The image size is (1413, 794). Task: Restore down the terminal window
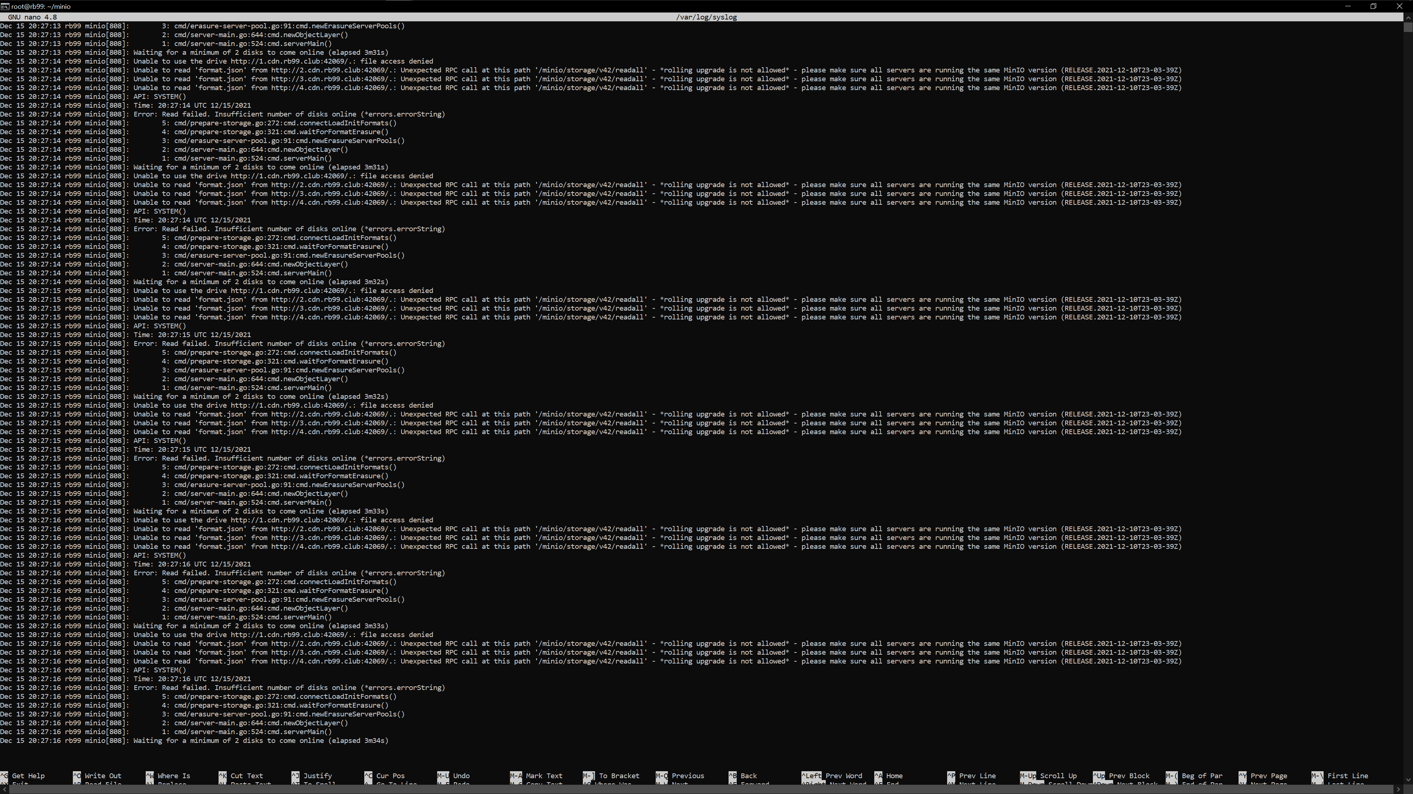[x=1374, y=6]
